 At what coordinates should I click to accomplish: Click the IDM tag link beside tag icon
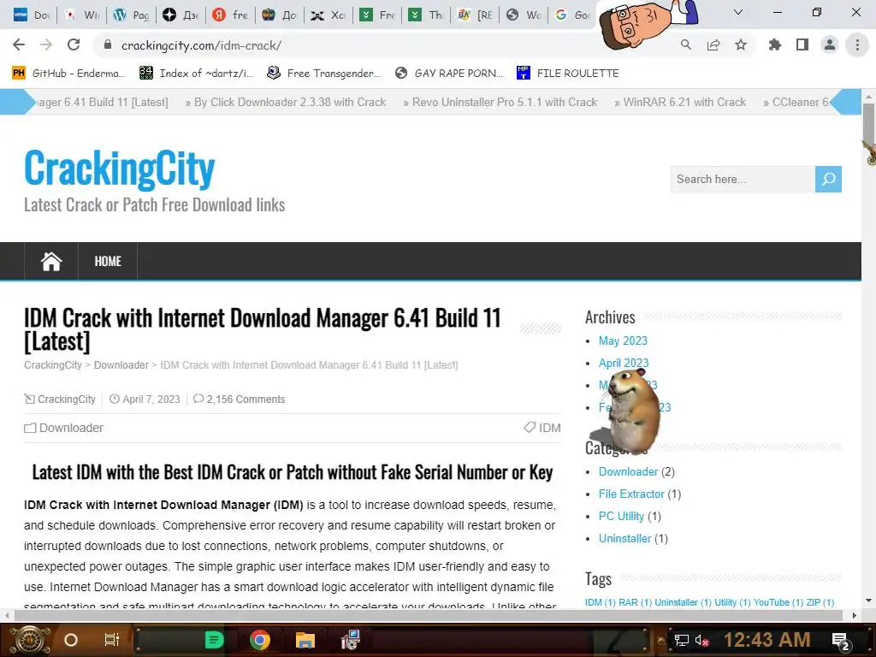coord(550,428)
